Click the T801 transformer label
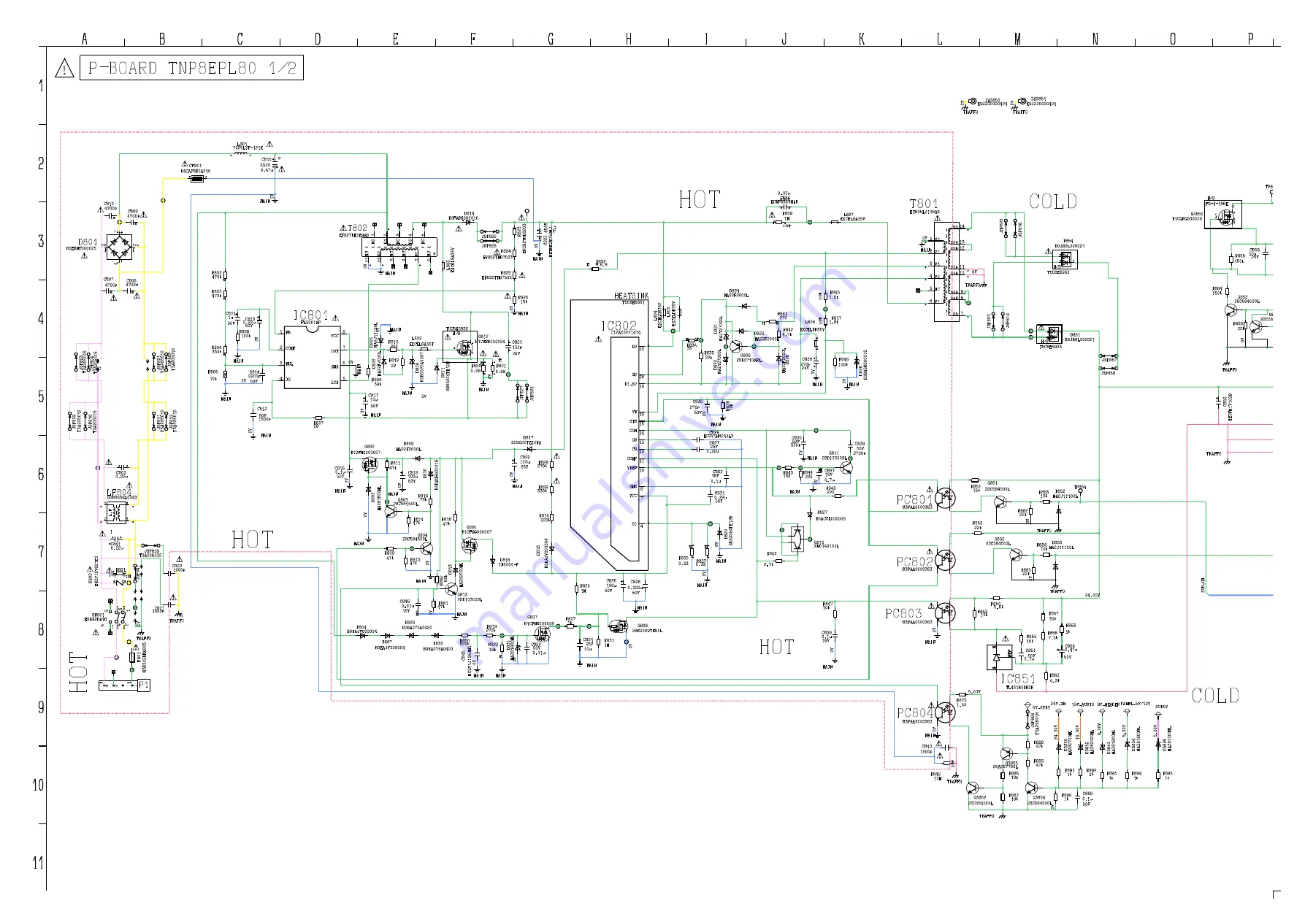This screenshot has width=1305, height=922. point(923,204)
